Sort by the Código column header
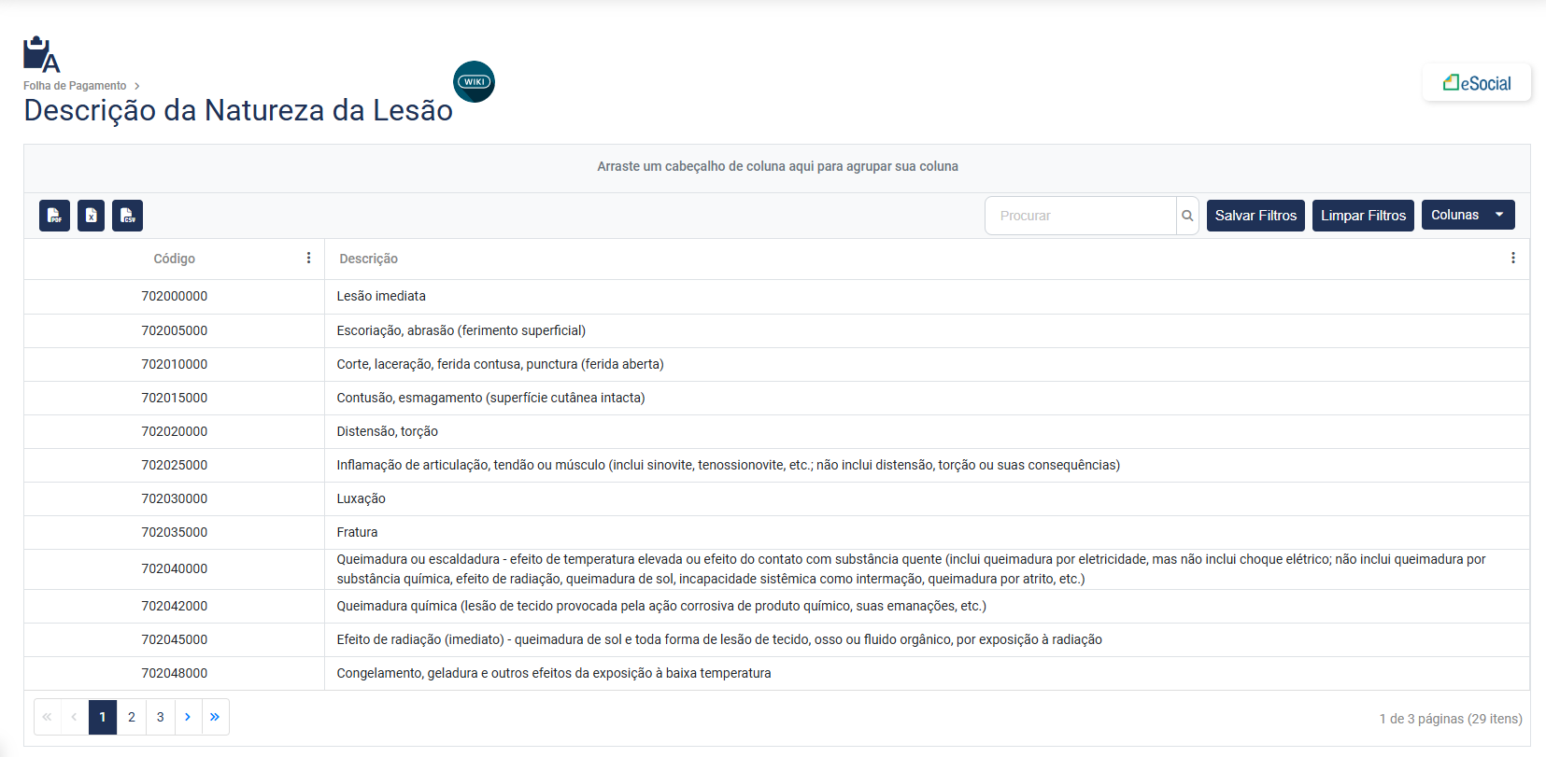 click(x=175, y=259)
